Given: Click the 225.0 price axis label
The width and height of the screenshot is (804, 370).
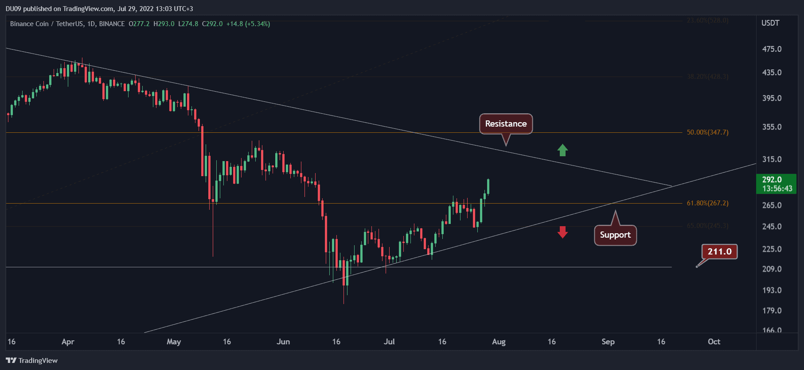Looking at the screenshot, I should pyautogui.click(x=772, y=249).
